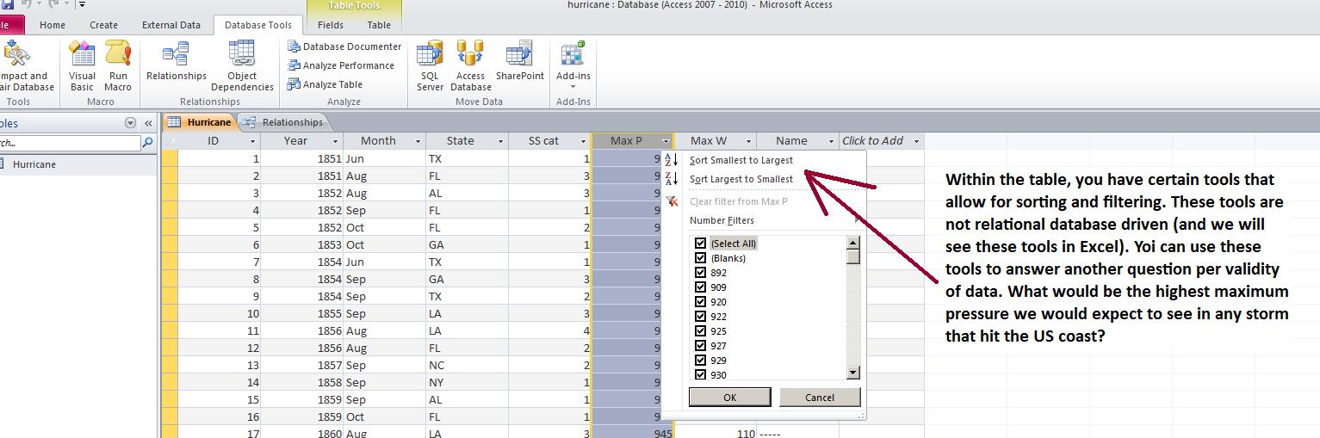The height and width of the screenshot is (438, 1320).
Task: Switch to the Create ribbon tab
Action: pos(103,25)
